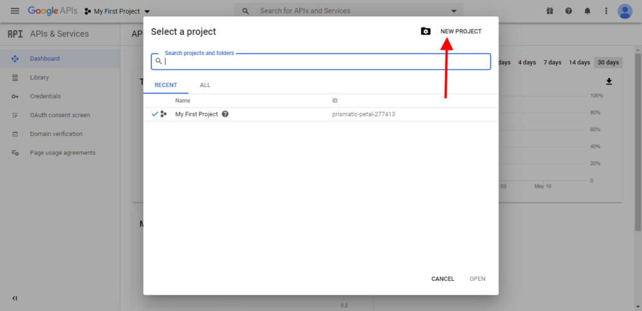Click the top search bar magnifier icon

pyautogui.click(x=246, y=11)
